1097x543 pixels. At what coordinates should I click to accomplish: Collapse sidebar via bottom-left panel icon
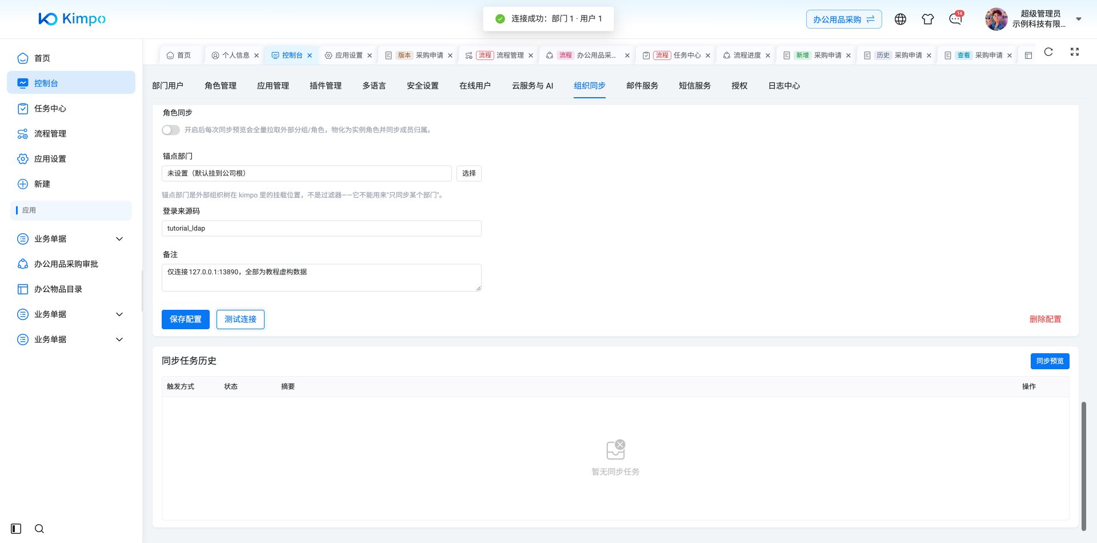click(16, 529)
